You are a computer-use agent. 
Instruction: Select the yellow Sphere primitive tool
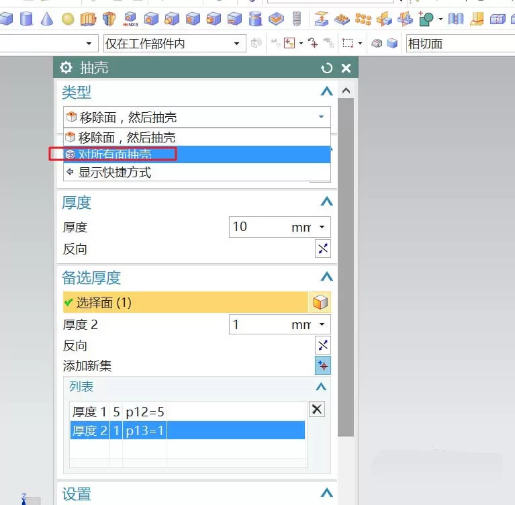(68, 19)
